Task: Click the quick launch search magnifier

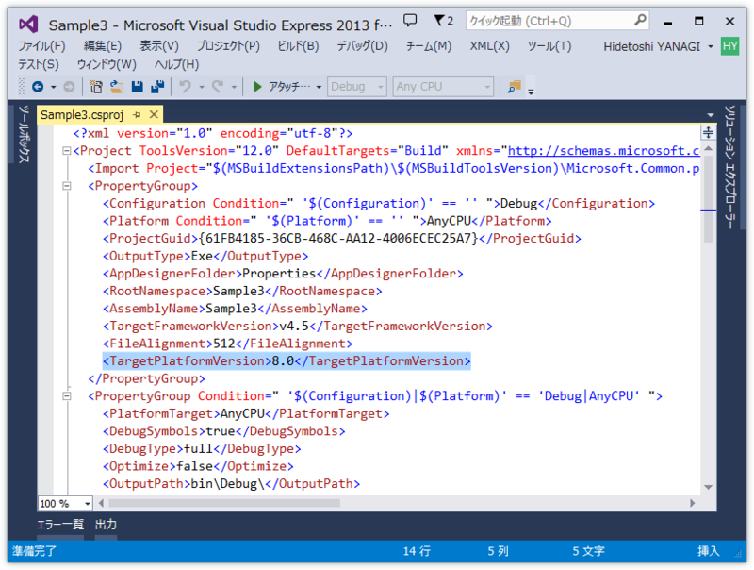Action: [640, 20]
